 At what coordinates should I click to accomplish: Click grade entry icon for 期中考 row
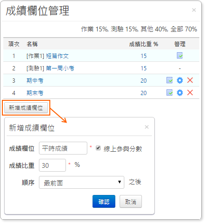[169, 80]
